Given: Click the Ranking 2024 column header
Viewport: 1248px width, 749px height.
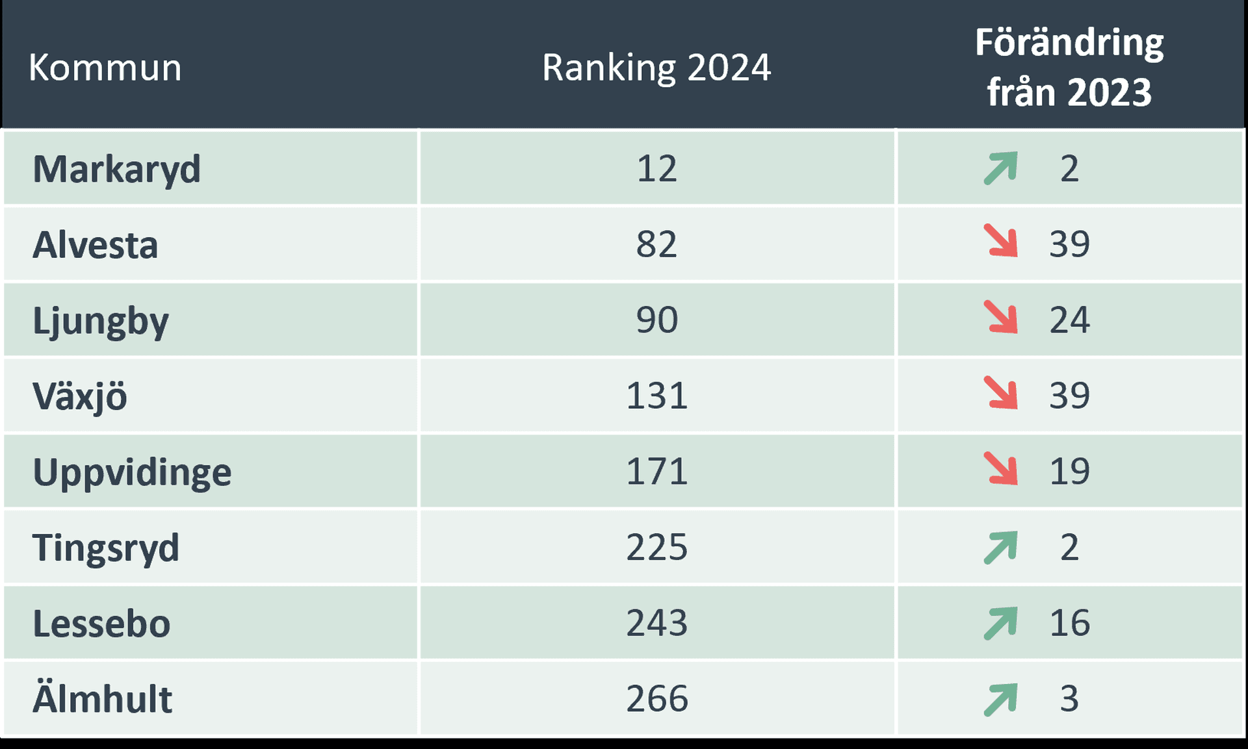Looking at the screenshot, I should pyautogui.click(x=656, y=68).
